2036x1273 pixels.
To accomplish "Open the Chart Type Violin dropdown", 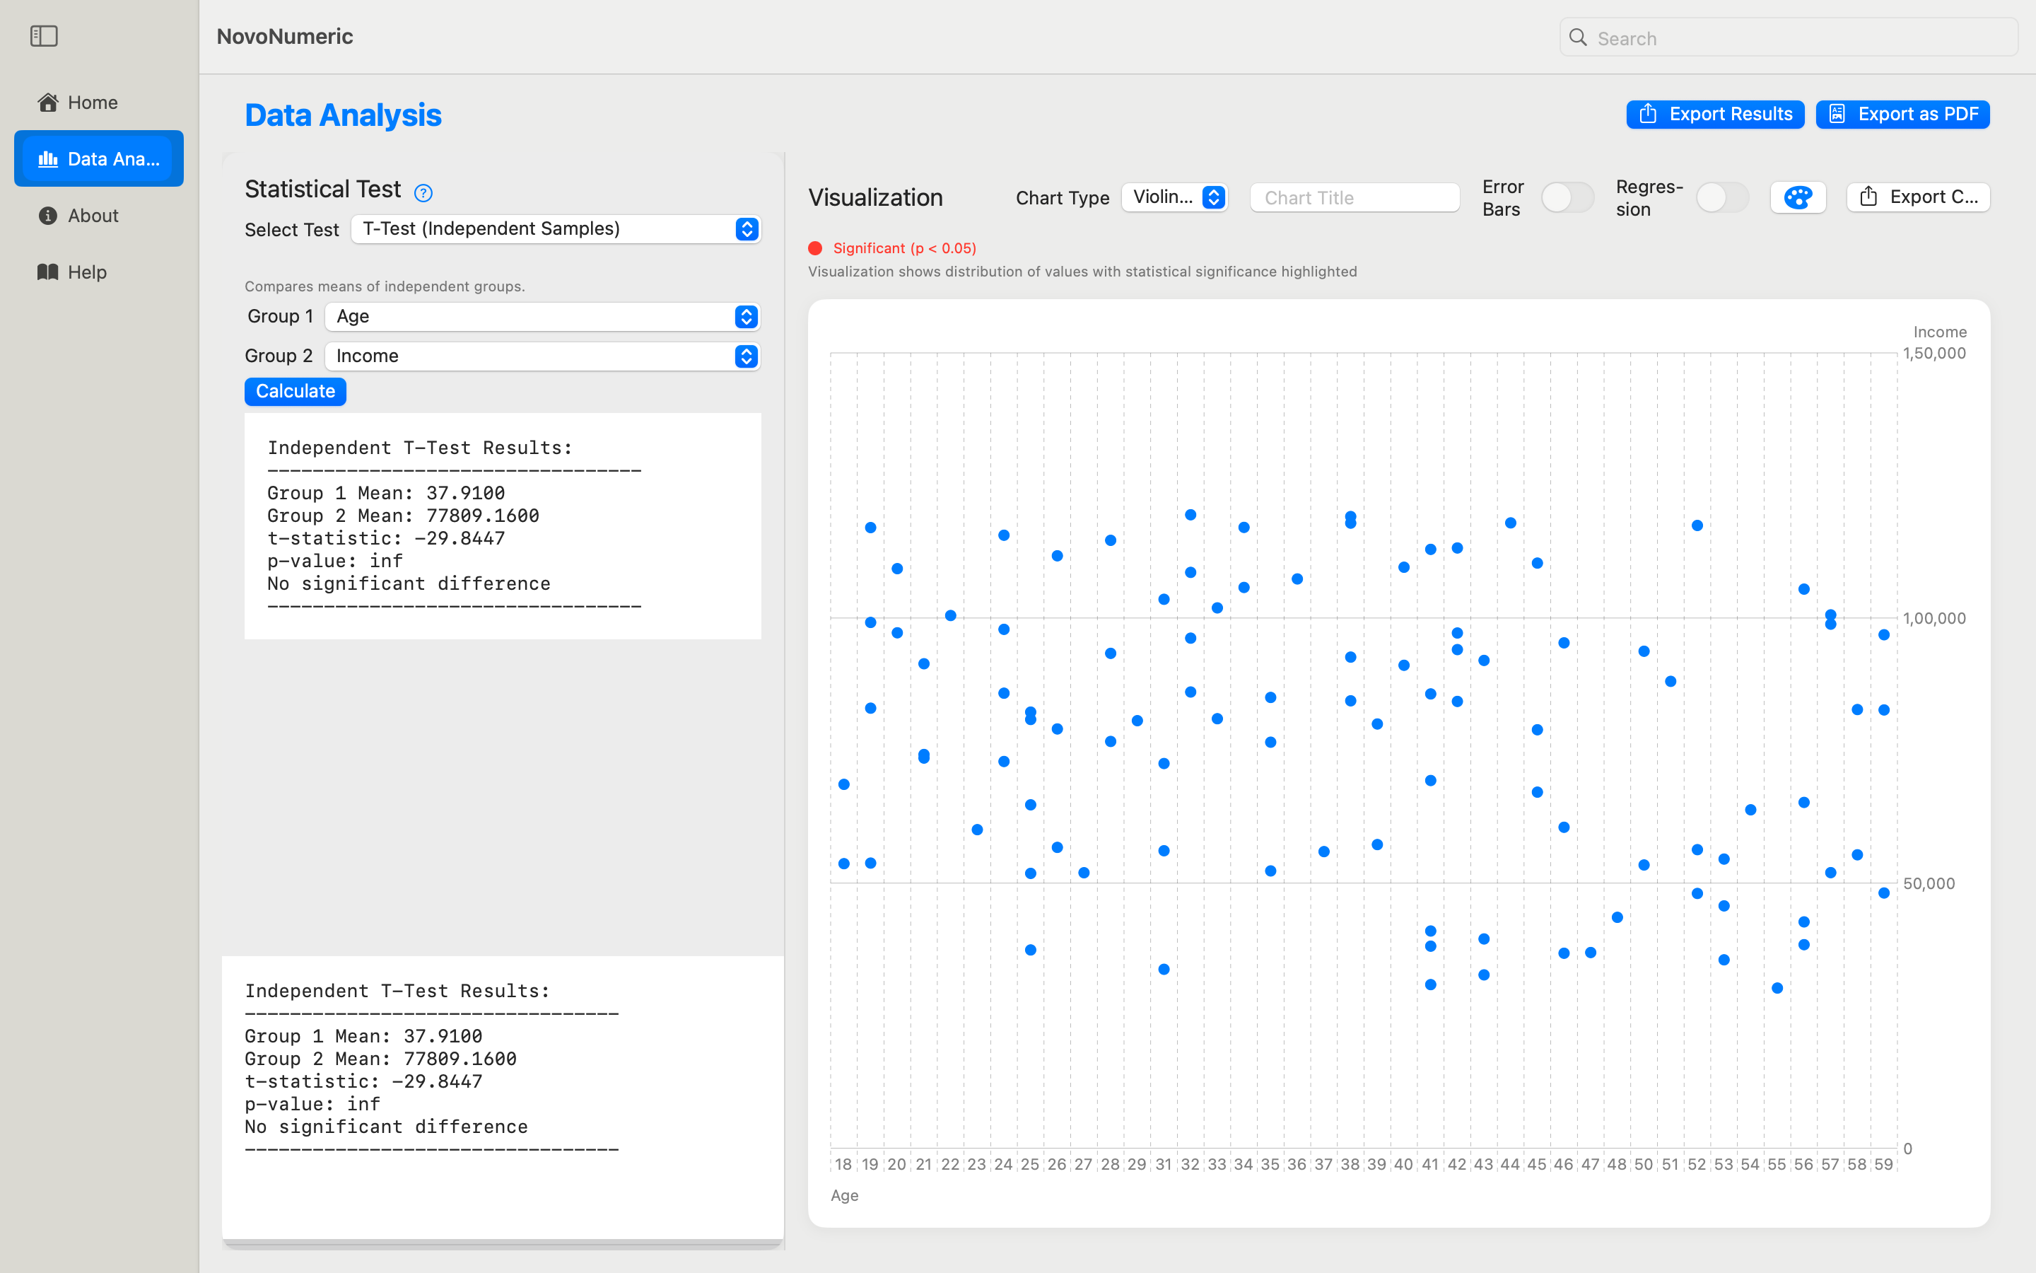I will pyautogui.click(x=1174, y=197).
